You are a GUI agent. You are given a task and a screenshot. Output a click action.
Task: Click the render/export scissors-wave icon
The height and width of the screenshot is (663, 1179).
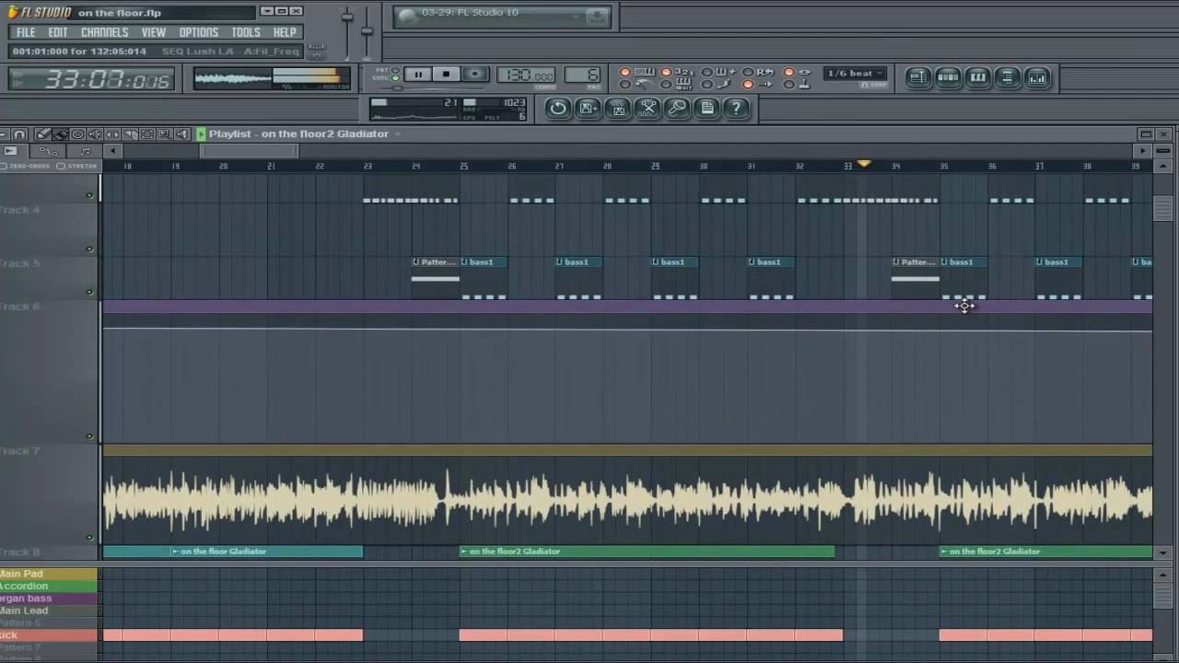(x=648, y=108)
